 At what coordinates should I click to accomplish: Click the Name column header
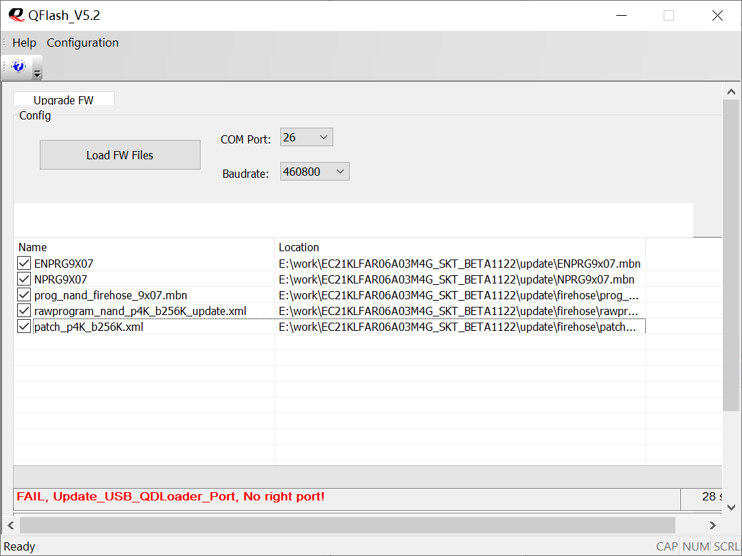[x=144, y=247]
